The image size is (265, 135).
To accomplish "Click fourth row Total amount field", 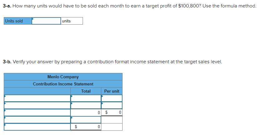I will click(86, 120).
